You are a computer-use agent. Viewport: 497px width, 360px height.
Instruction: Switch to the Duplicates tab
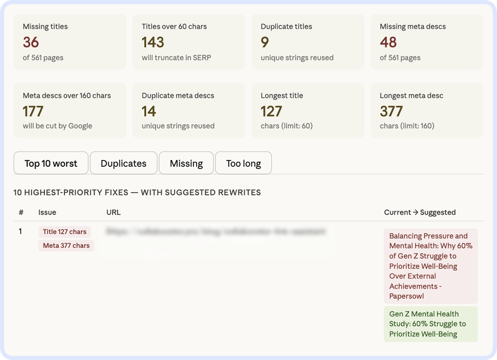[123, 163]
